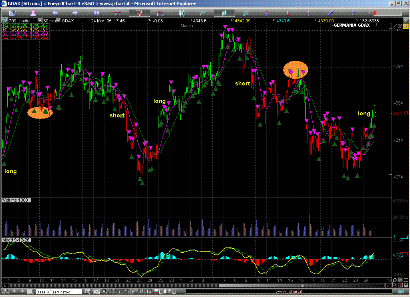Toggle the highlighted bar chart style button
Image resolution: width=410 pixels, height=297 pixels.
139,13
